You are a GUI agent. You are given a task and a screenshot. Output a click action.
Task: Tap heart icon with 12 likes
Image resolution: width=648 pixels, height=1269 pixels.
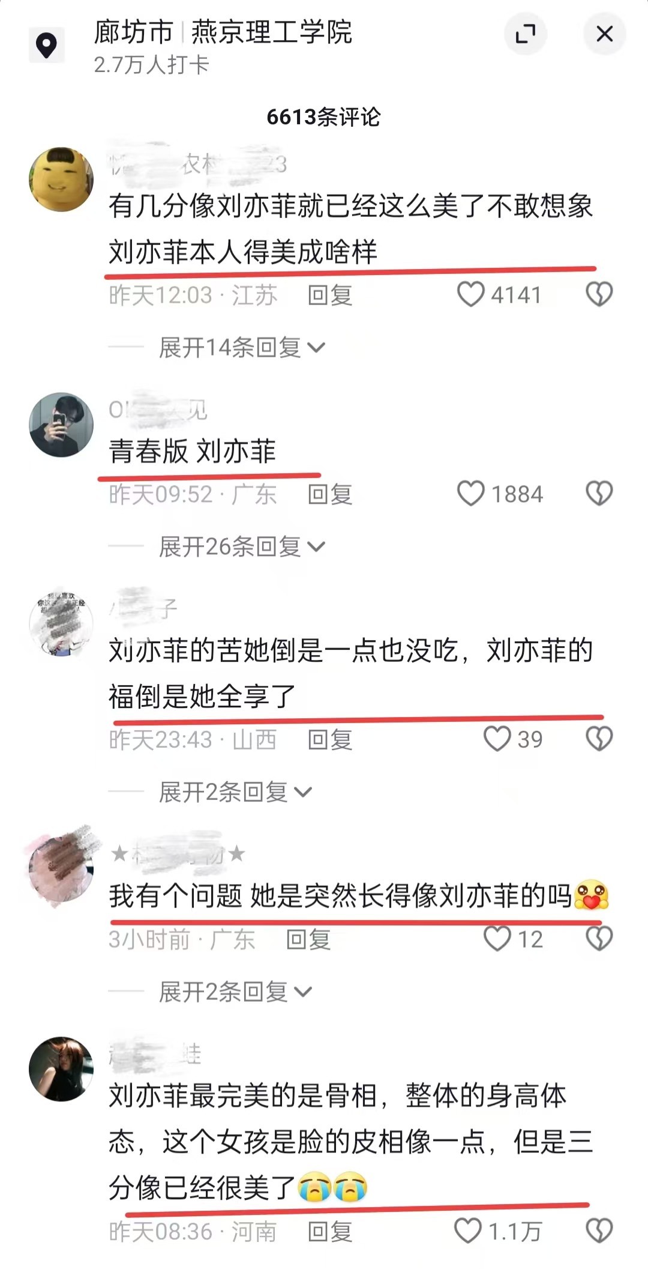(497, 939)
